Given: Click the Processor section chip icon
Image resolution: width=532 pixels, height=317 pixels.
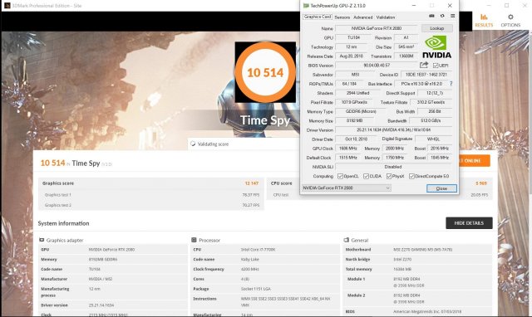Looking at the screenshot, I should click(x=194, y=240).
